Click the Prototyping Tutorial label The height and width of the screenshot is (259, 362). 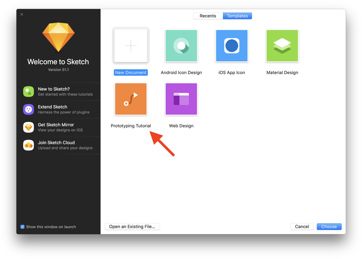[131, 126]
